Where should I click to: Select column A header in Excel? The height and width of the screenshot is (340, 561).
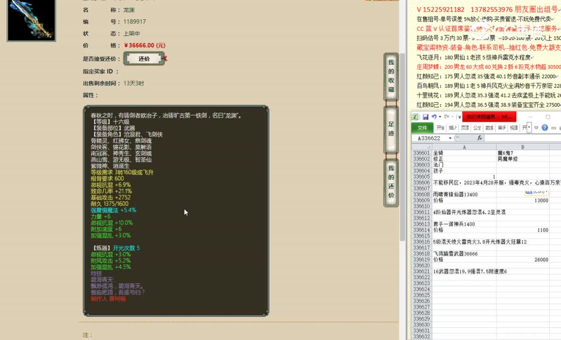coord(464,147)
